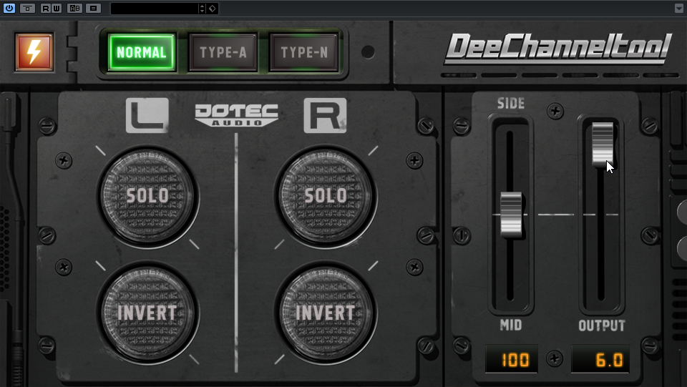Toggle the blue plugin power button
The image size is (687, 387).
9,9
